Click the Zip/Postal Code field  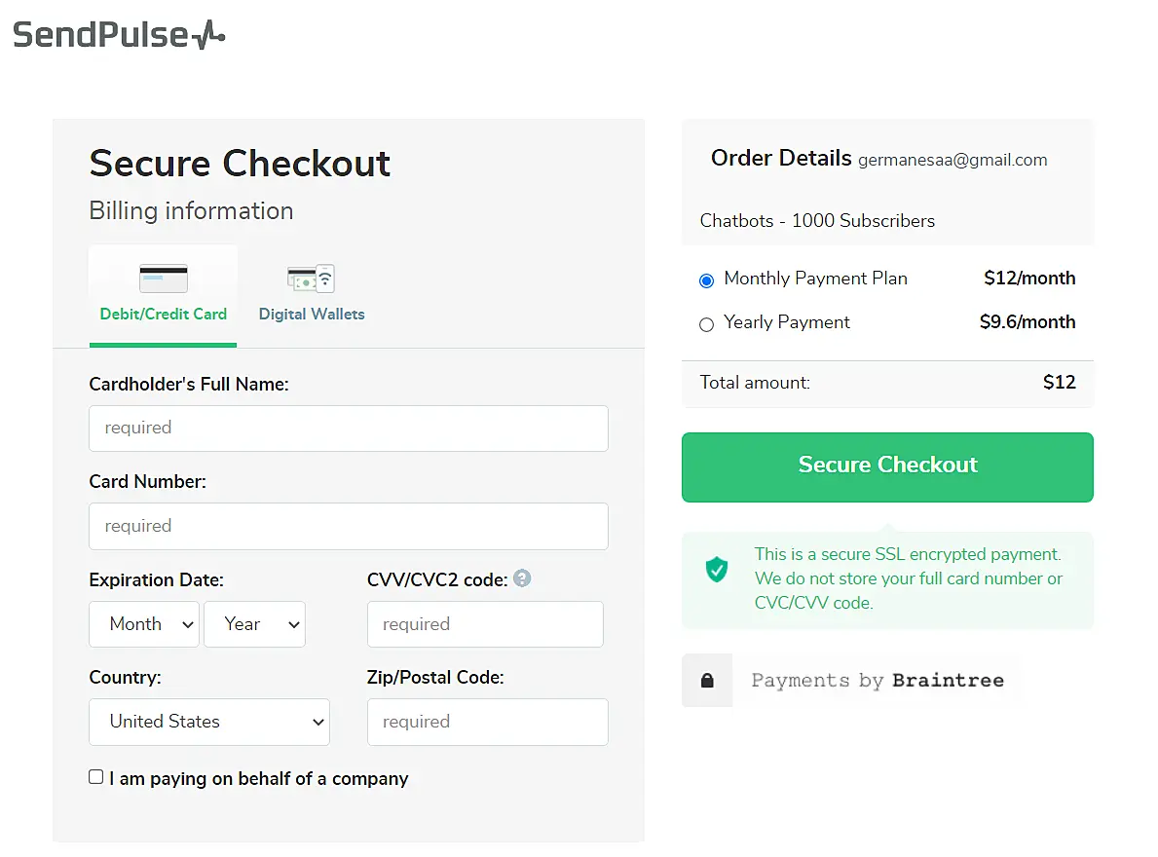[487, 722]
